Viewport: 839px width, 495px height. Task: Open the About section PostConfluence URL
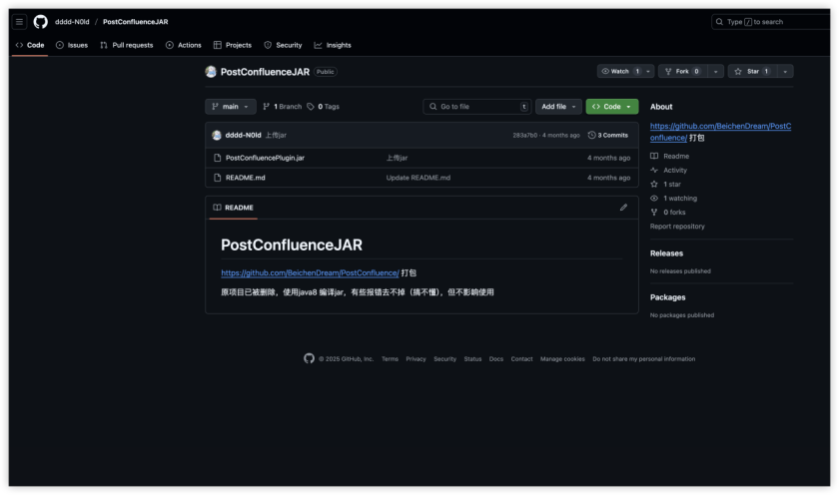pyautogui.click(x=720, y=132)
